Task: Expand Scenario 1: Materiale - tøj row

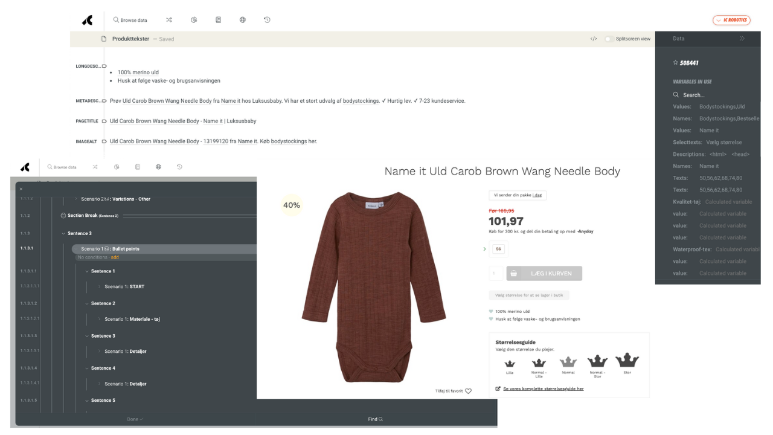Action: pyautogui.click(x=100, y=319)
